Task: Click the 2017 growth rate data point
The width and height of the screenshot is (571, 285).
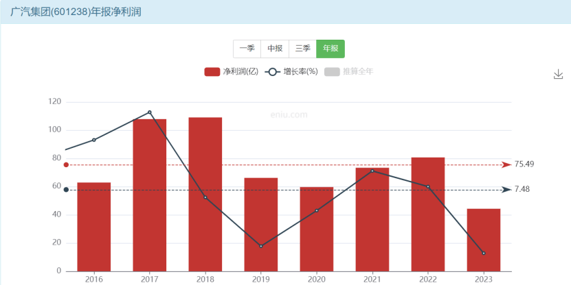Action: click(x=149, y=112)
